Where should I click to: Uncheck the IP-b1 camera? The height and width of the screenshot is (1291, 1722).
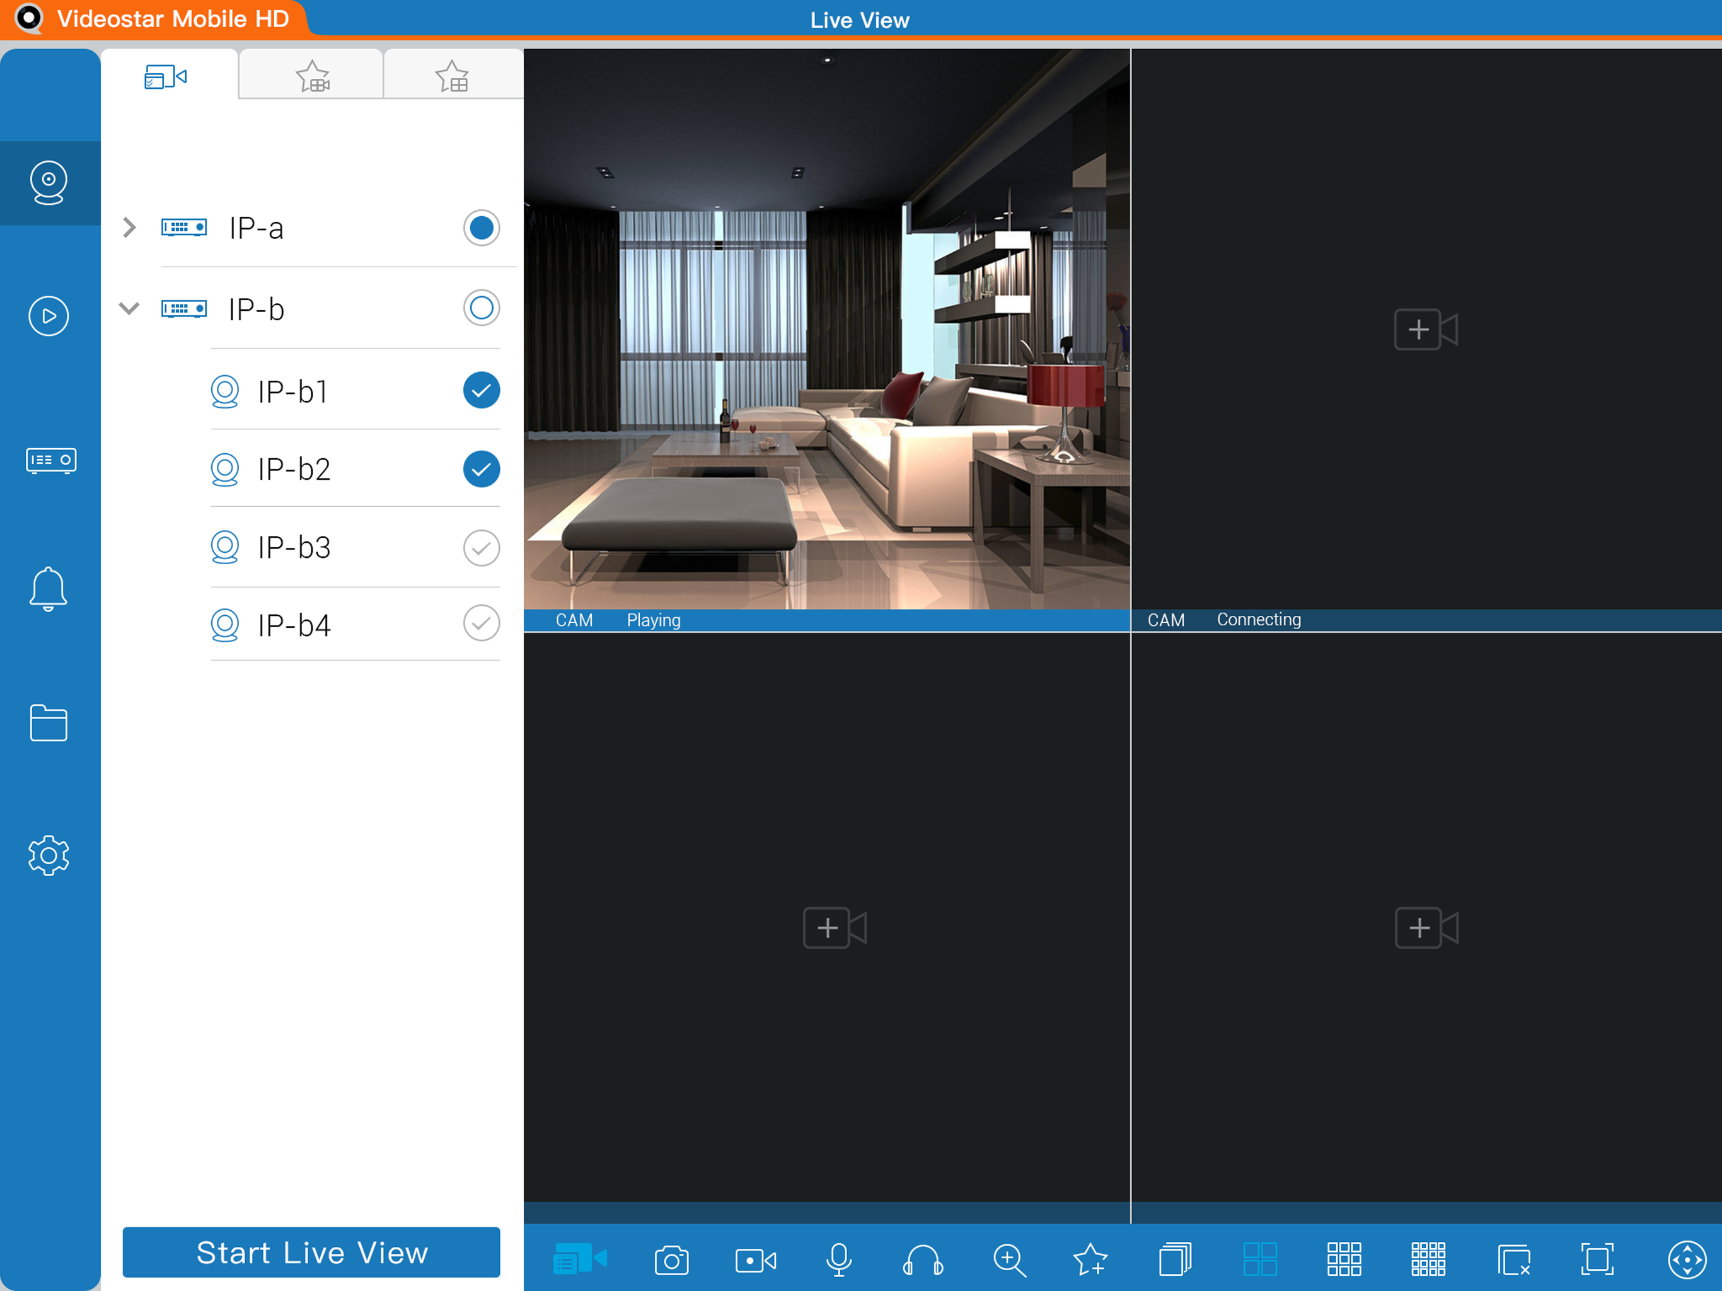coord(481,390)
